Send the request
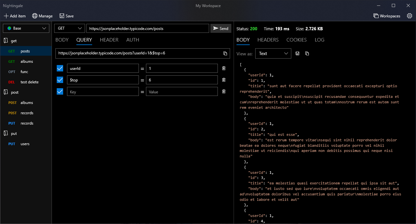416x224 pixels. pos(221,28)
